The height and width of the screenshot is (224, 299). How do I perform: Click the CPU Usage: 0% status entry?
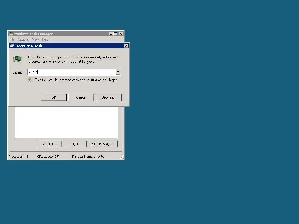coord(54,157)
